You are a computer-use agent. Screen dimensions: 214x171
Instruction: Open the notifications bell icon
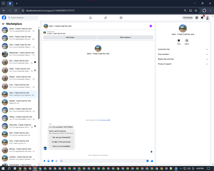[202, 18]
